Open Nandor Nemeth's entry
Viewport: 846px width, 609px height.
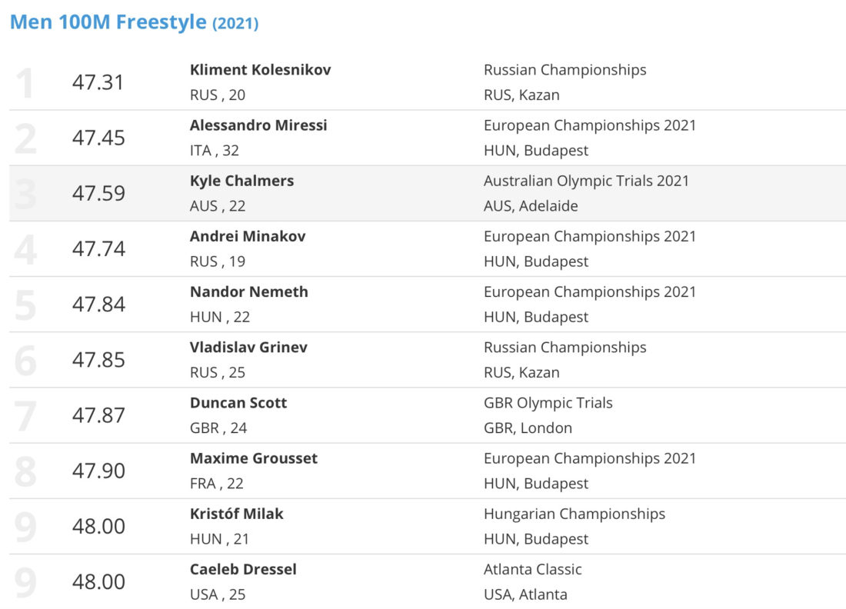pos(248,292)
